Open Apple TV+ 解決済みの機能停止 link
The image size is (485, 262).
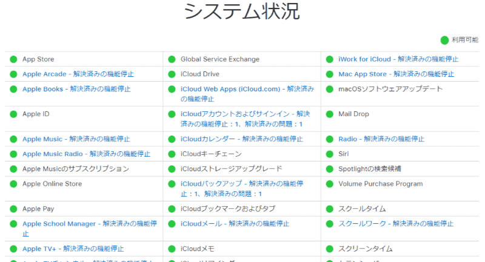click(73, 249)
